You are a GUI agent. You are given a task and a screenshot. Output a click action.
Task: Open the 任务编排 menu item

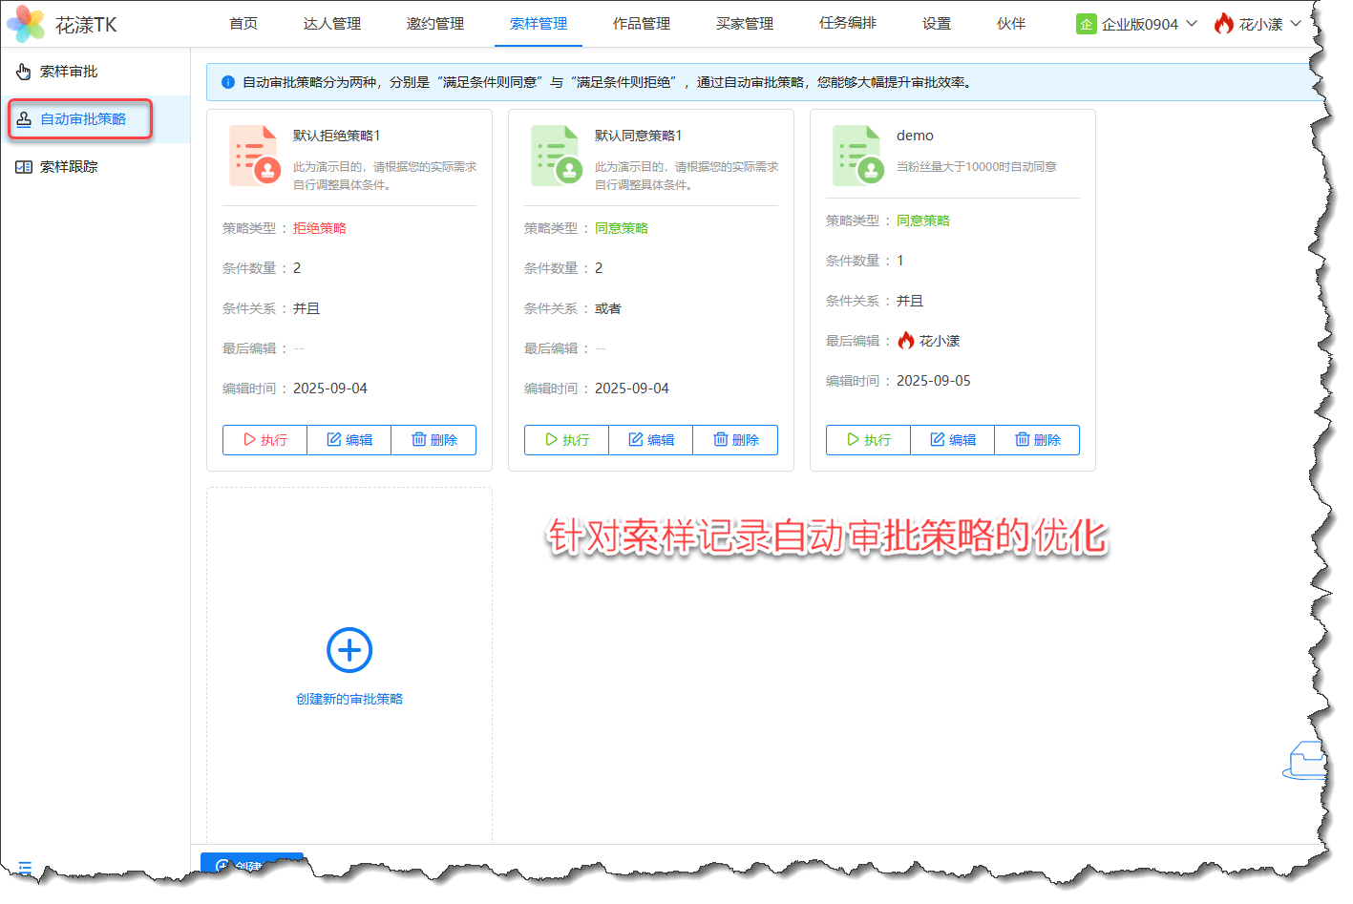coord(848,24)
